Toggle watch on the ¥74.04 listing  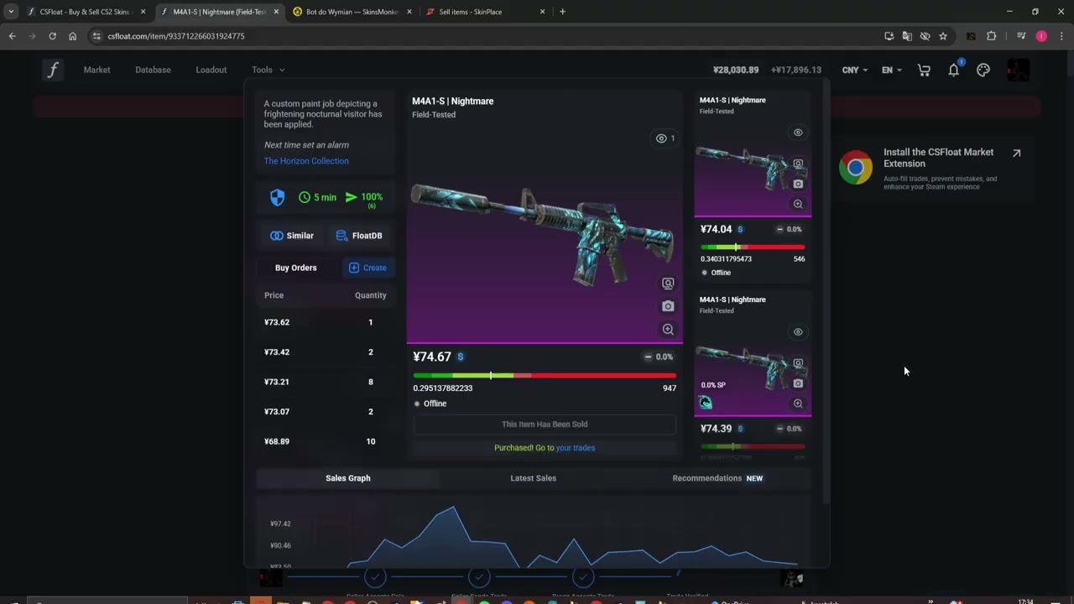tap(798, 133)
